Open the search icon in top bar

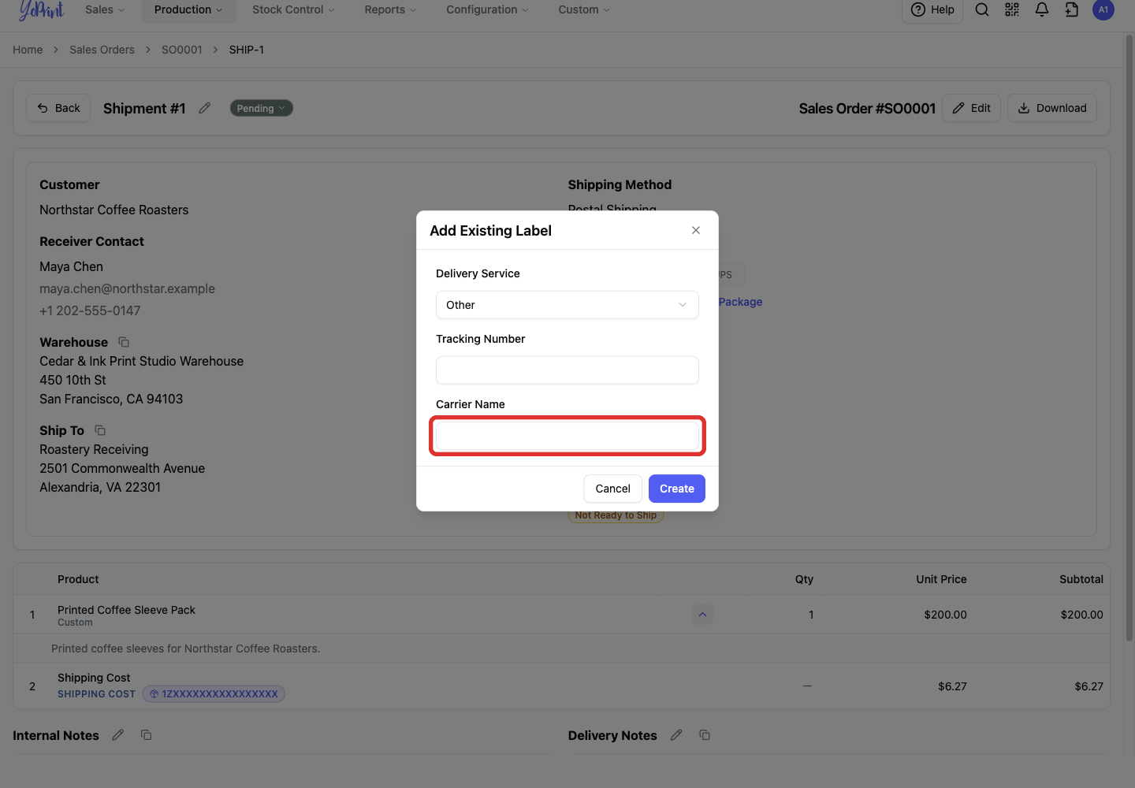pos(982,9)
